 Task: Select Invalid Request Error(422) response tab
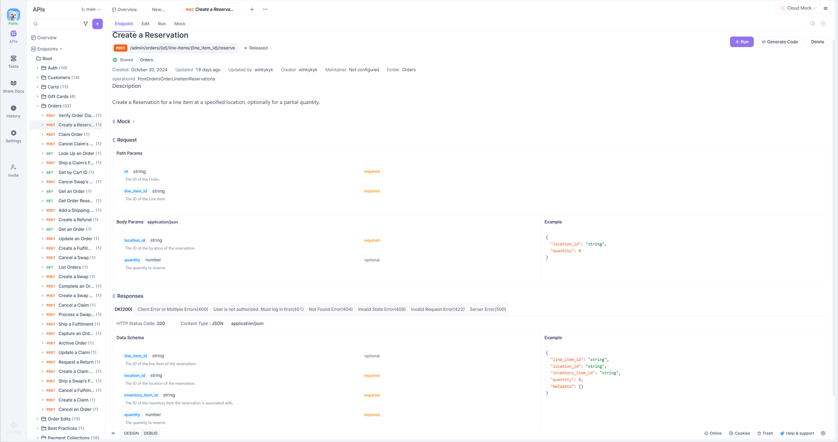click(437, 309)
